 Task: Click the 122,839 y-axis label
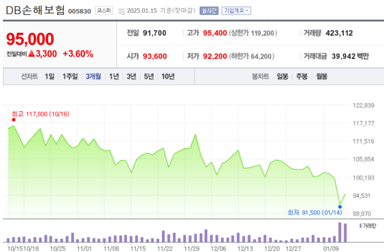tap(363, 105)
